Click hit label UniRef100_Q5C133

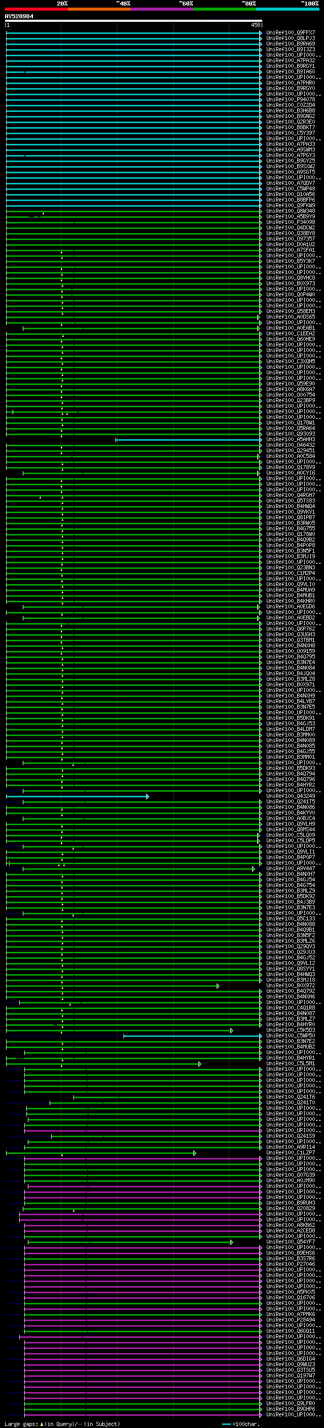pos(291,918)
